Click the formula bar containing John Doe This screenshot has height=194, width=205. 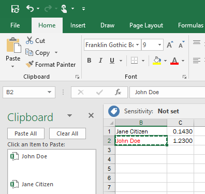tap(167, 92)
